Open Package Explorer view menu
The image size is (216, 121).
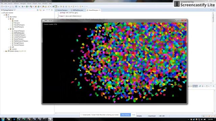coord(47,10)
